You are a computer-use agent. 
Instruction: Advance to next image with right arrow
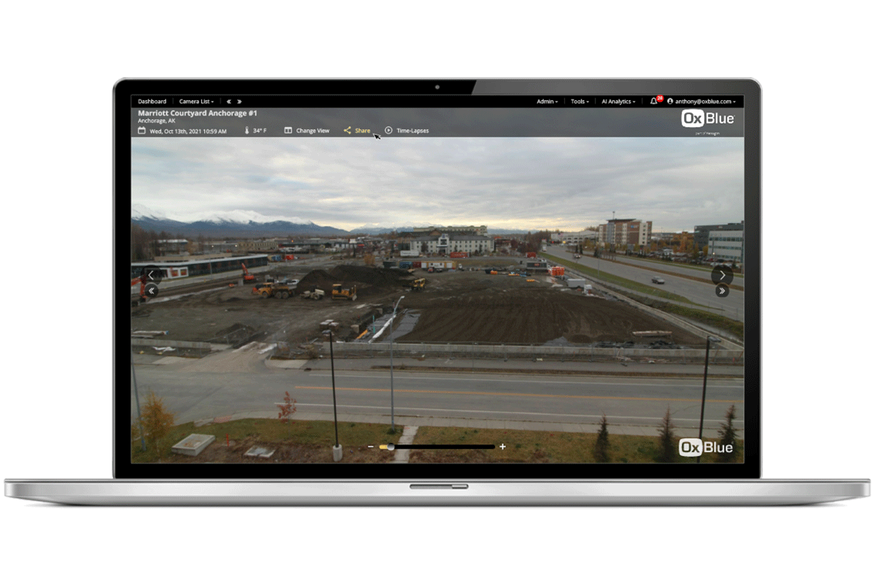click(x=722, y=275)
